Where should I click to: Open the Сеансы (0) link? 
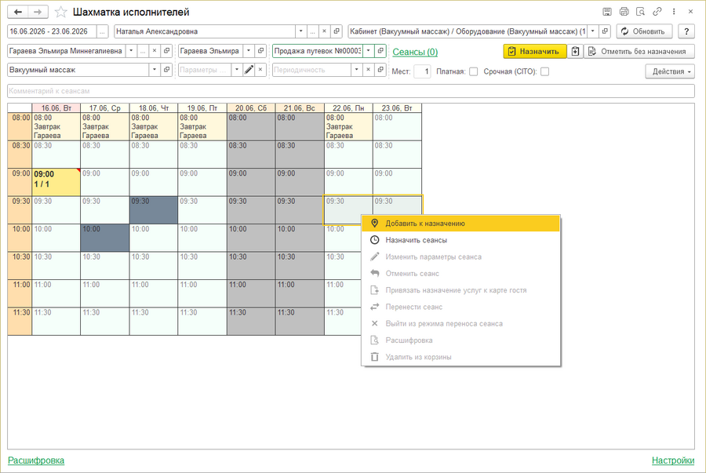tap(415, 52)
